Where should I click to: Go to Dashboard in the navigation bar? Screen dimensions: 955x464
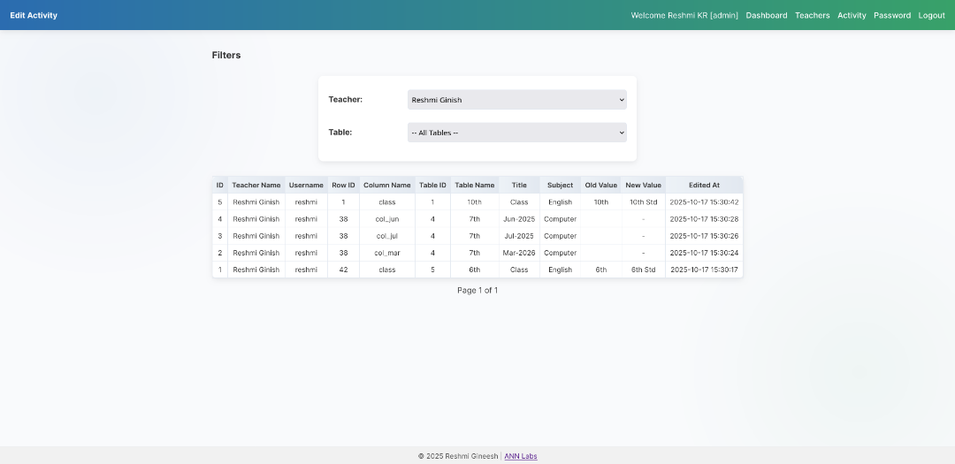pos(766,15)
